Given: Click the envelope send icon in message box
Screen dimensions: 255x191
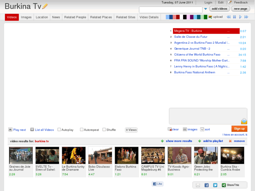Looking at the screenshot, I should [x=244, y=121].
